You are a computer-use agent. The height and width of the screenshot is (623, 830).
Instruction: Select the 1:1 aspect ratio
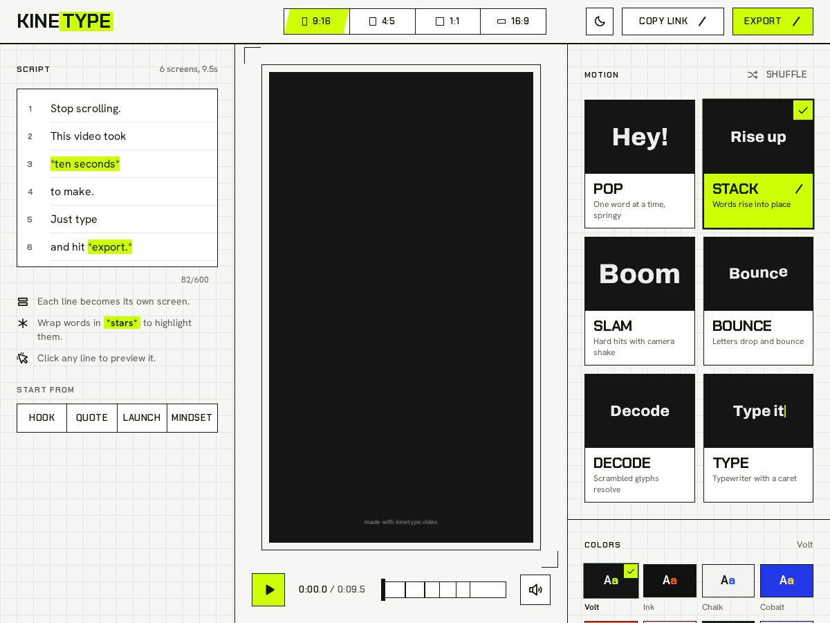[448, 21]
